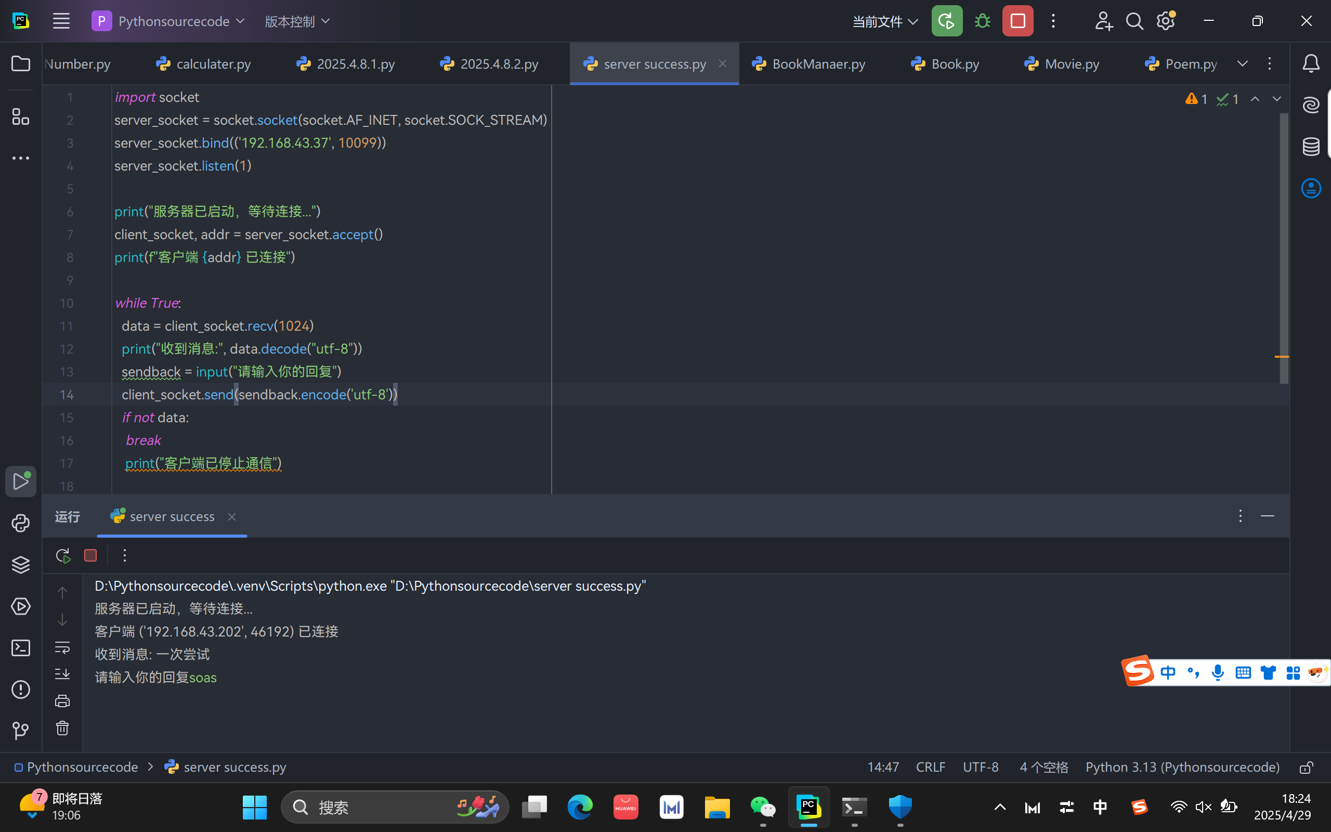Open the Python Console tool window
Viewport: 1331px width, 832px height.
(20, 523)
